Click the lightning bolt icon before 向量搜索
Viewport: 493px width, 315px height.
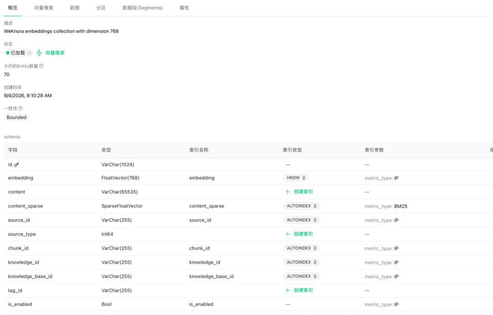point(39,53)
